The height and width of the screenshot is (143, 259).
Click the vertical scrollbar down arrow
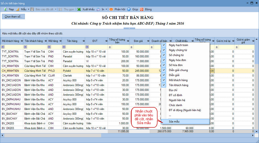[x=256, y=132]
